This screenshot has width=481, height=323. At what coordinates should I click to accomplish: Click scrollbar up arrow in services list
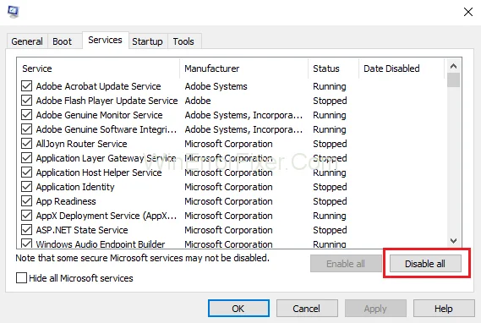tap(453, 66)
